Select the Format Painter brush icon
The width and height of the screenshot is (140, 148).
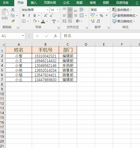tap(13, 21)
